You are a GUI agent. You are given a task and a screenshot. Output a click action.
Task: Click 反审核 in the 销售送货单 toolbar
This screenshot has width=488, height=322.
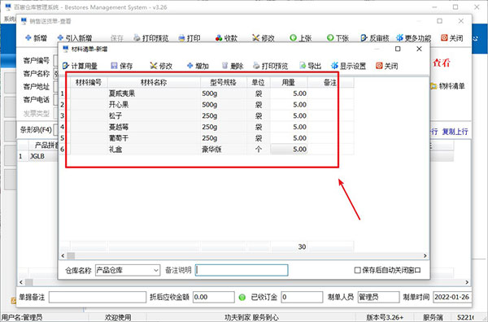pyautogui.click(x=375, y=38)
